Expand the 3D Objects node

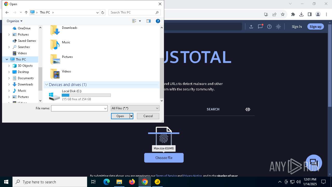point(9,66)
